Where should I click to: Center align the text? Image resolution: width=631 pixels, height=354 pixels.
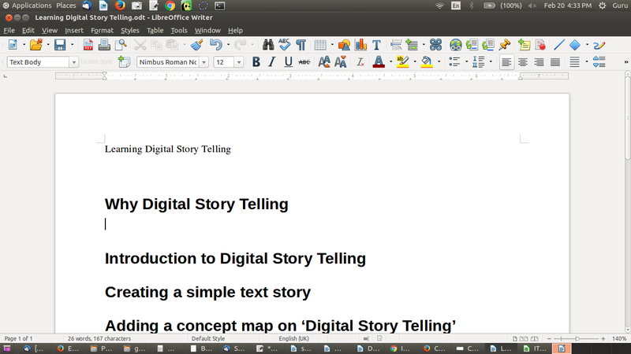pos(523,62)
